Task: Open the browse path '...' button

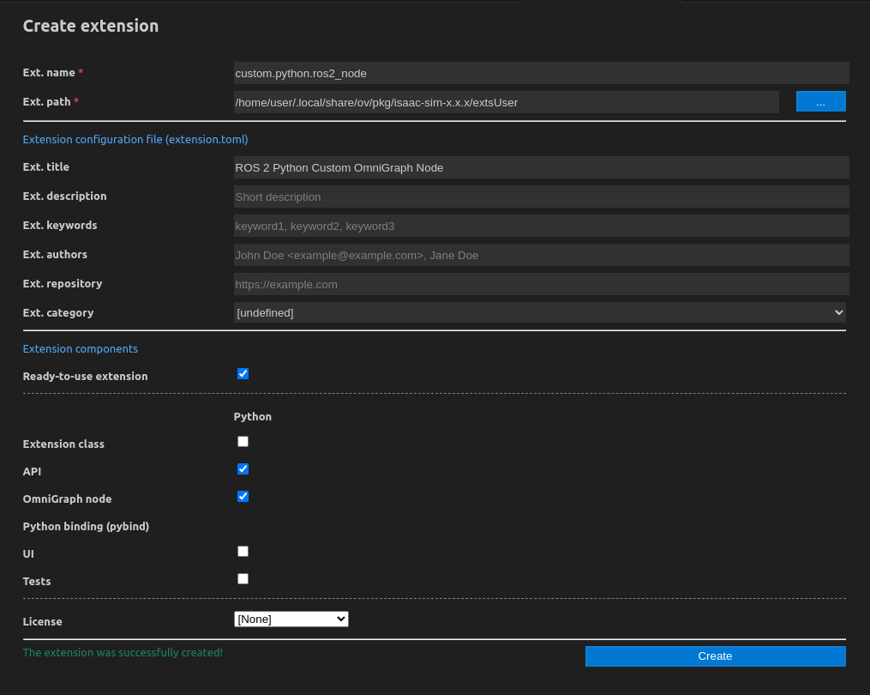Action: [x=820, y=101]
